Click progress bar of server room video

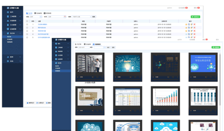tap(90, 79)
